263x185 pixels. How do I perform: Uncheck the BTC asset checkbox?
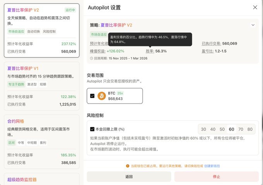tap(92, 96)
